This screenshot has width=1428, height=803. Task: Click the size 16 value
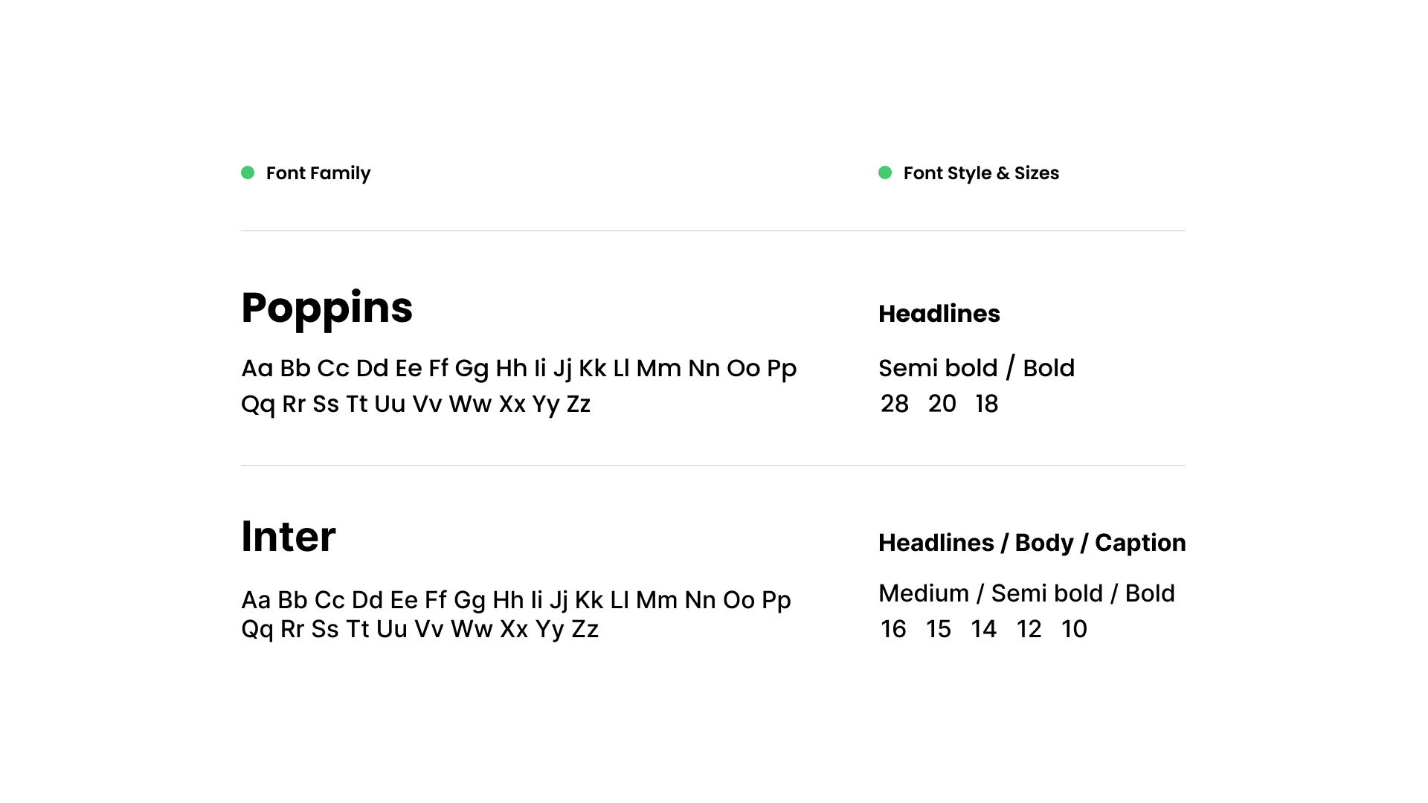point(893,629)
